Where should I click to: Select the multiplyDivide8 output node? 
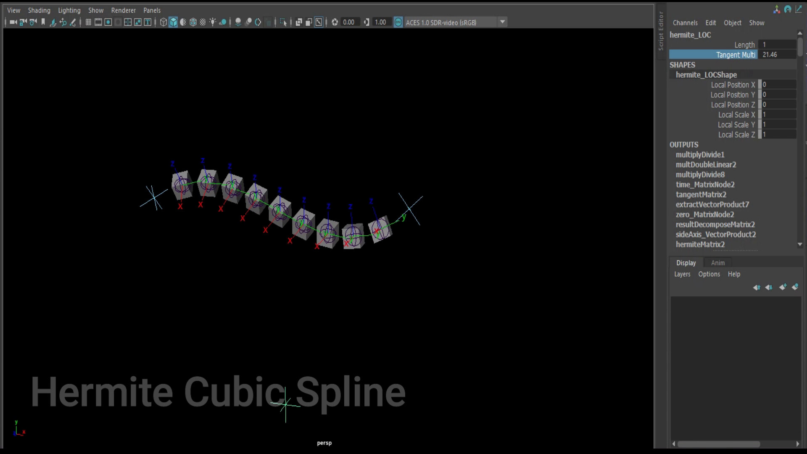coord(700,174)
